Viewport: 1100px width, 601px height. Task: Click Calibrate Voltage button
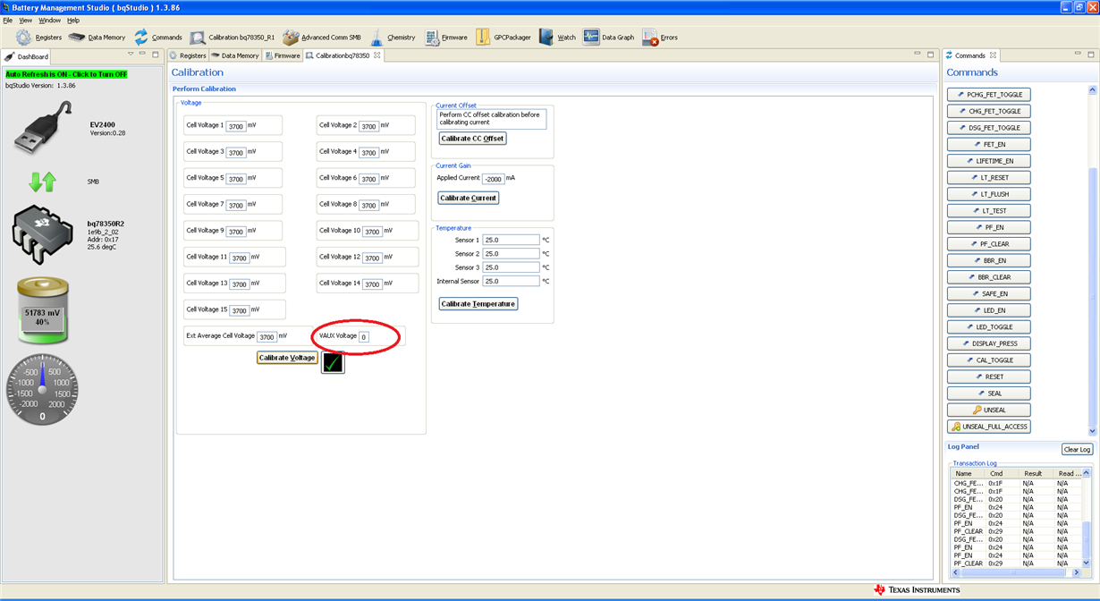tap(287, 358)
